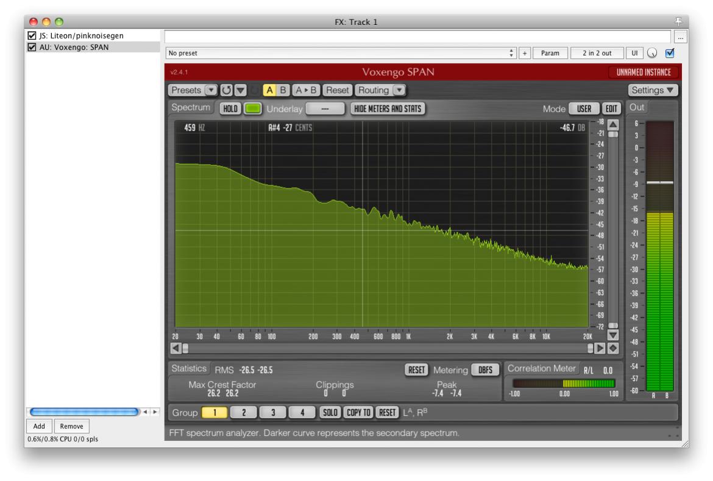The height and width of the screenshot is (481, 713).
Task: Select AU: Voxengo: SPAN in FX list
Action: 93,48
